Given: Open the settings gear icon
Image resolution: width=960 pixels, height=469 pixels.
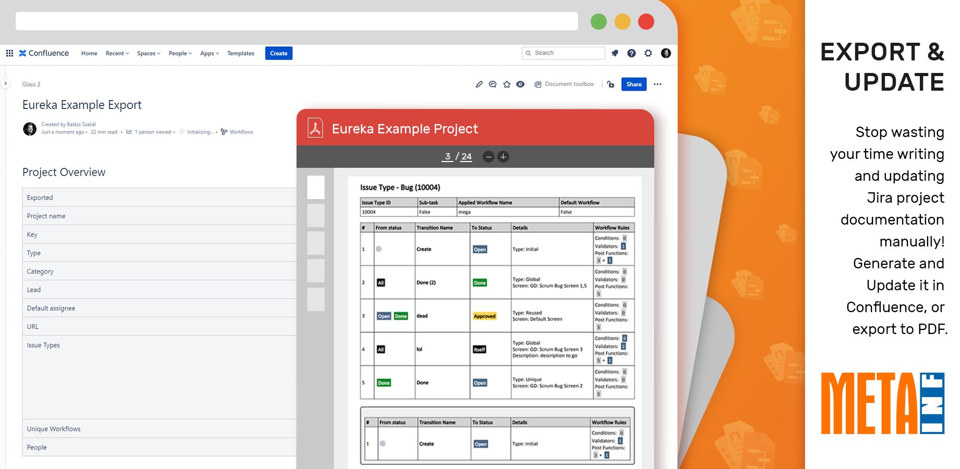Looking at the screenshot, I should pos(648,53).
